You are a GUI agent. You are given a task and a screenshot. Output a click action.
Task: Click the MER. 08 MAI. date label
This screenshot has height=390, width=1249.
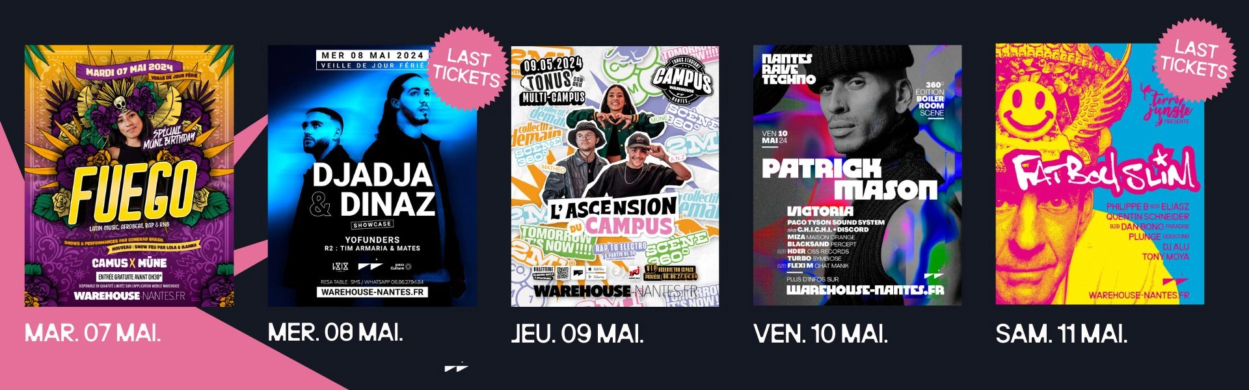[336, 333]
